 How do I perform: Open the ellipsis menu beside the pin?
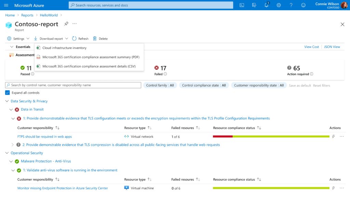point(75,24)
